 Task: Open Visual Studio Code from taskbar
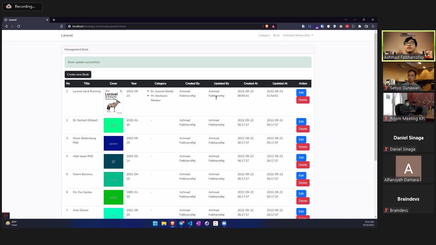click(190, 223)
